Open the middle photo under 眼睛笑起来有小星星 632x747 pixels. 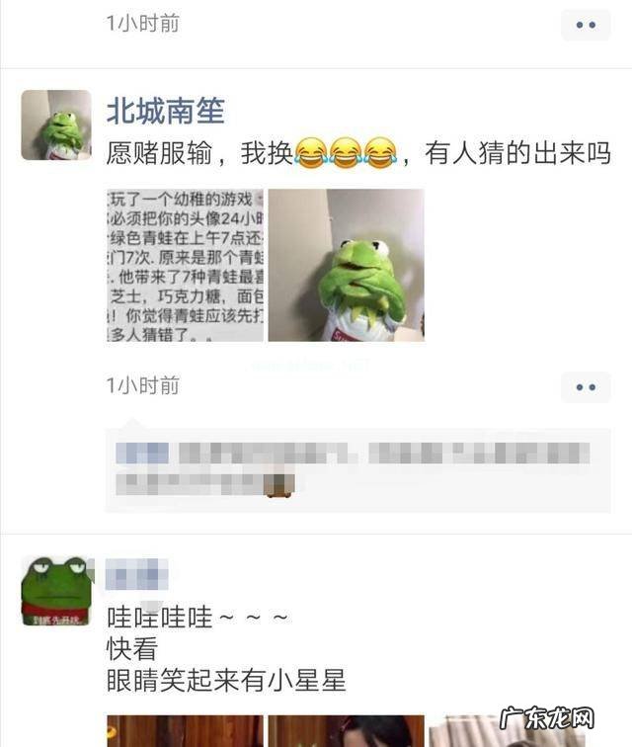pos(347,731)
